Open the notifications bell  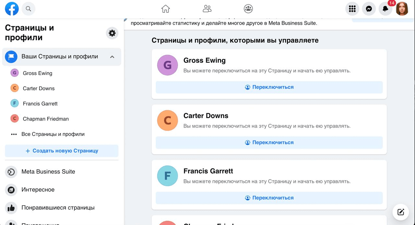(x=385, y=9)
